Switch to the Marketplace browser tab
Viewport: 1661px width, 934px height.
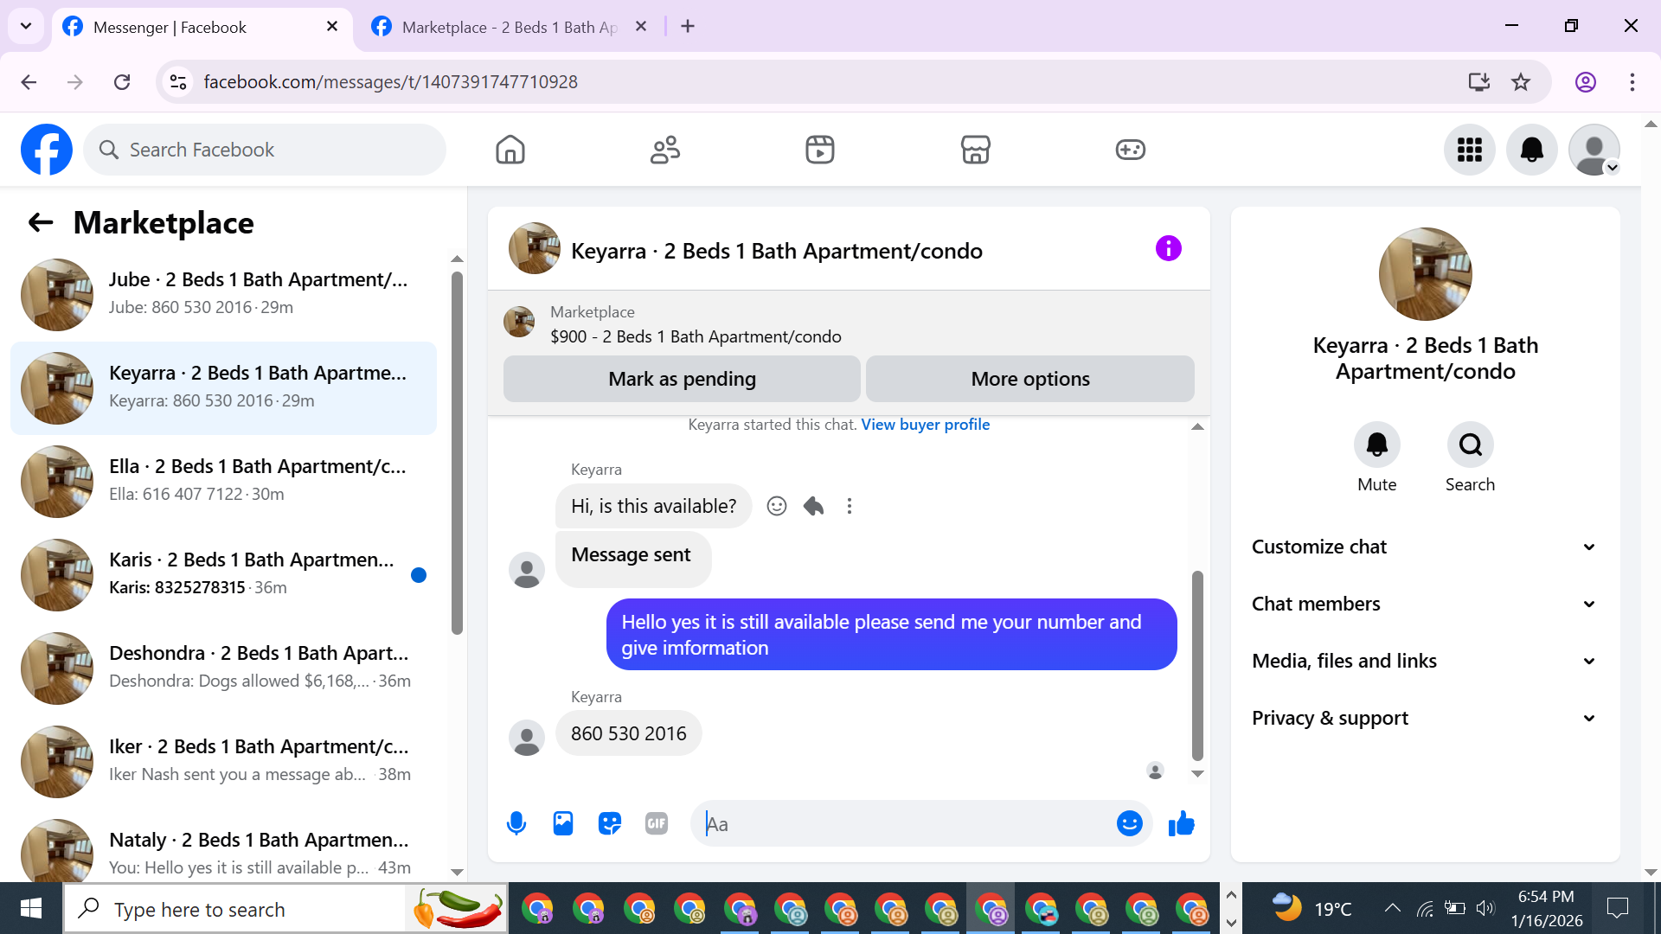click(x=509, y=27)
